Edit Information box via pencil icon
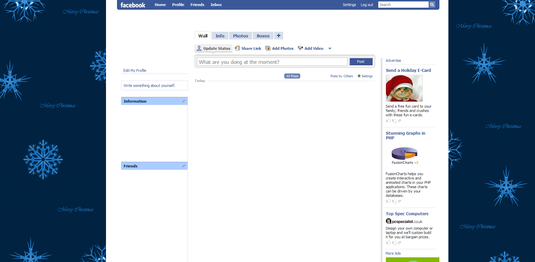This screenshot has width=535, height=262. pos(184,101)
